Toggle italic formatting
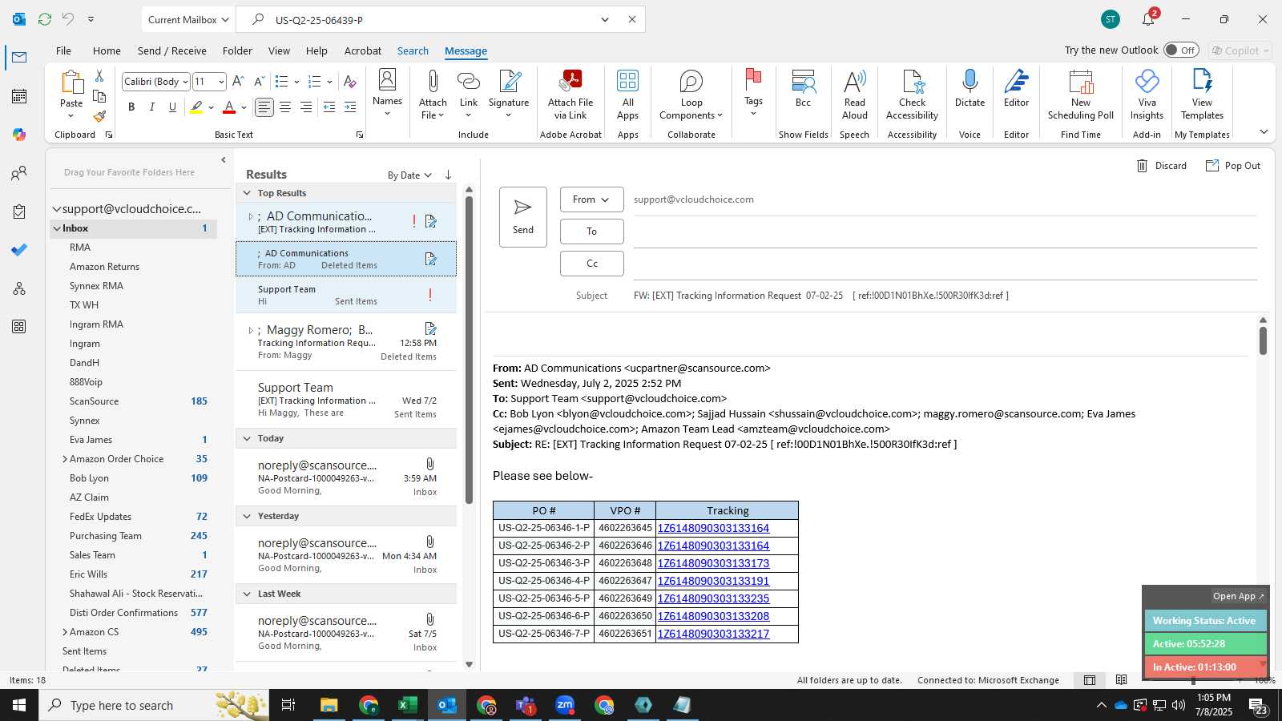This screenshot has width=1282, height=721. [x=151, y=107]
